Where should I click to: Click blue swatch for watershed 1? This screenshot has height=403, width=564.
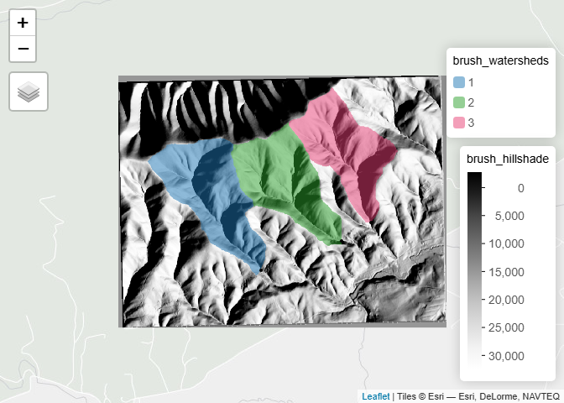click(459, 82)
